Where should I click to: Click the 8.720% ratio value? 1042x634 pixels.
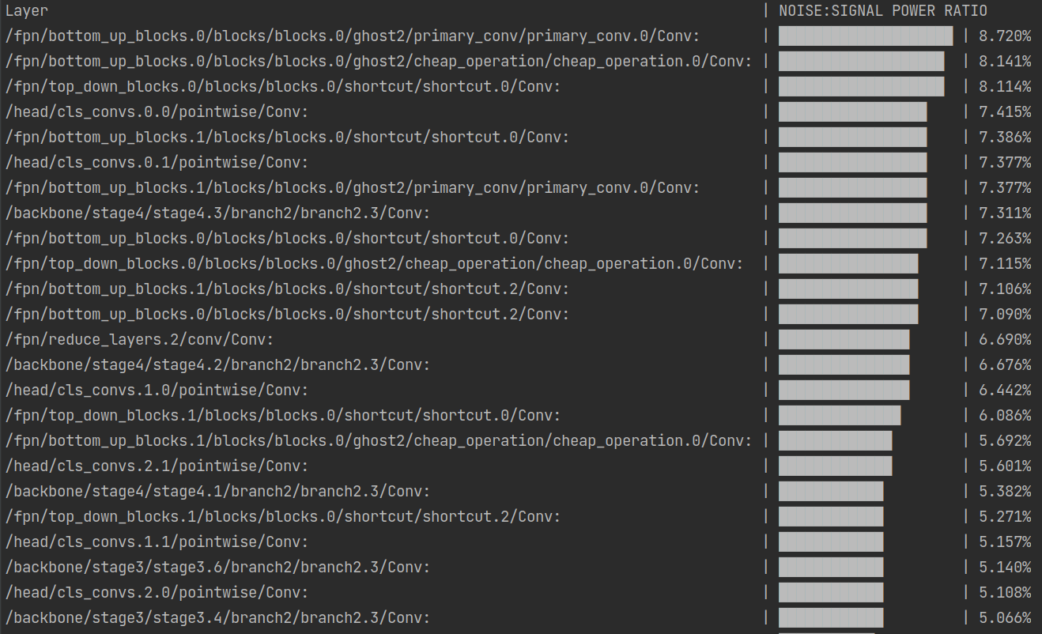coord(1005,36)
